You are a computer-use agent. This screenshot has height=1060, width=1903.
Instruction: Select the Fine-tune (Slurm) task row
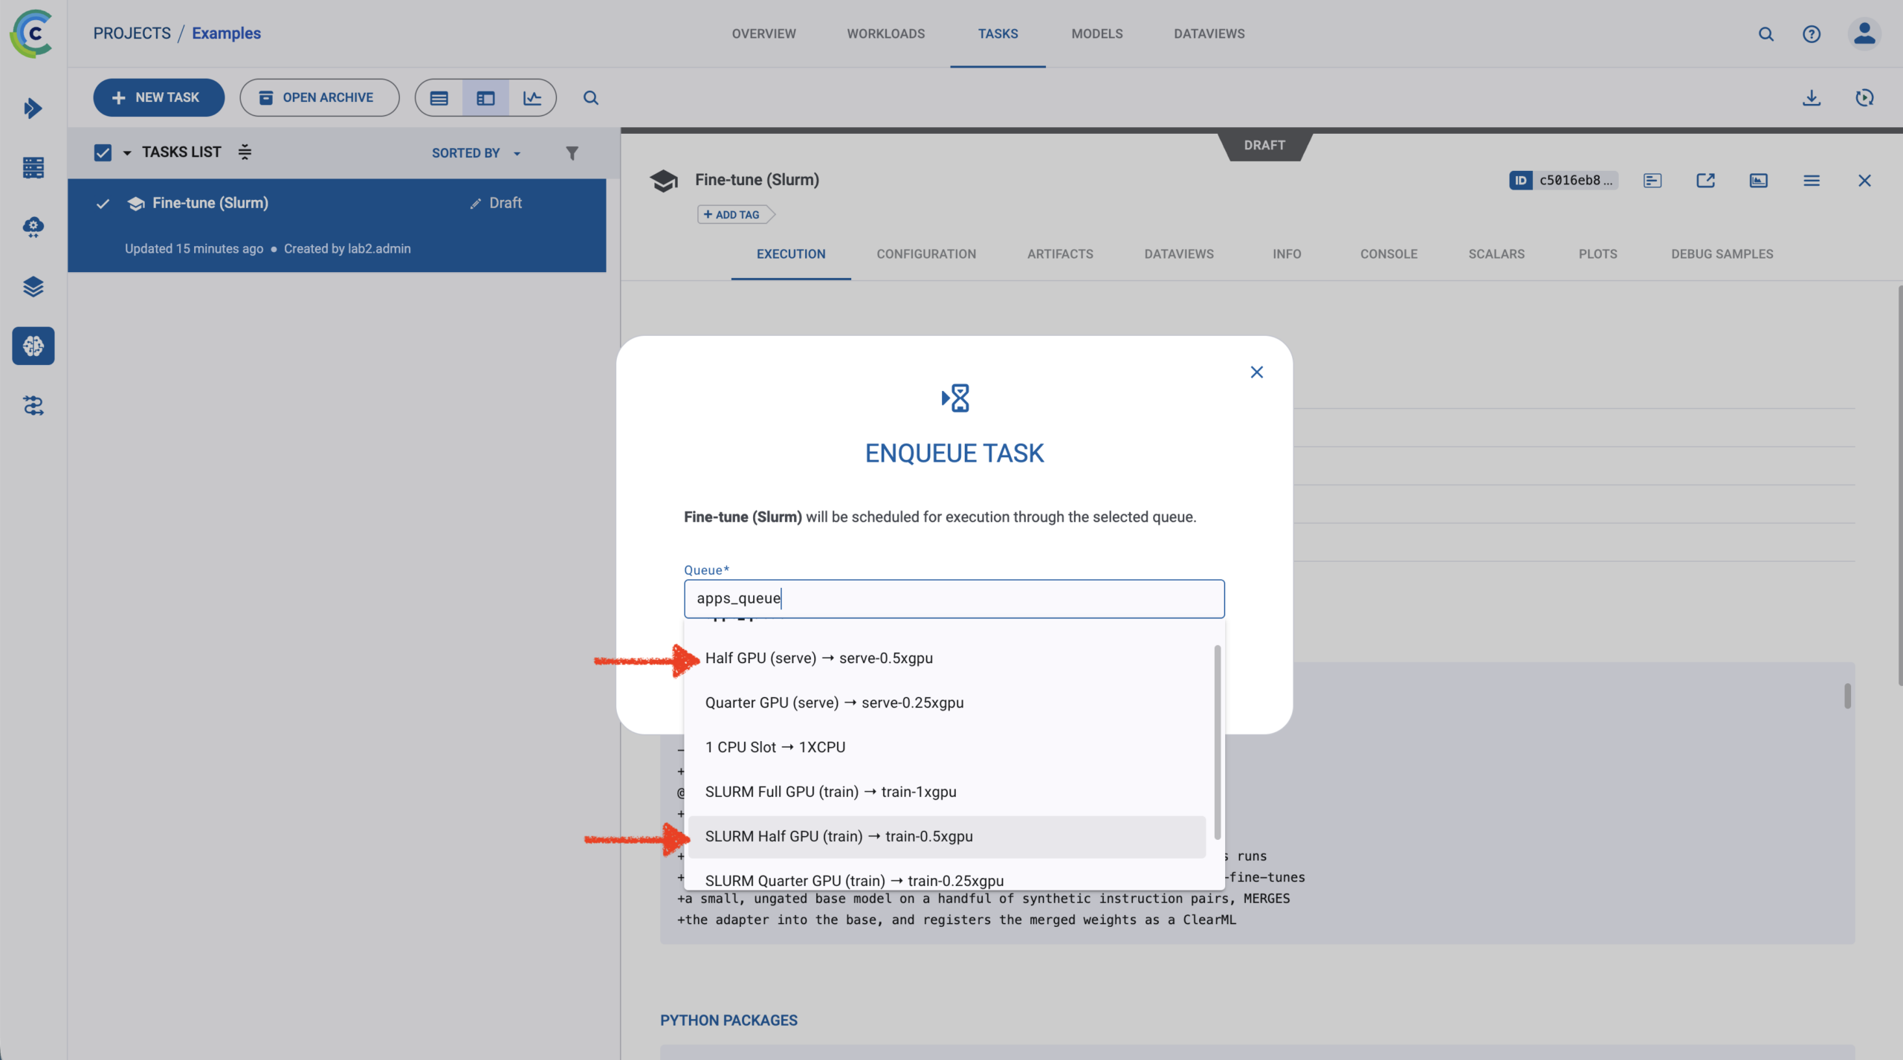point(337,225)
